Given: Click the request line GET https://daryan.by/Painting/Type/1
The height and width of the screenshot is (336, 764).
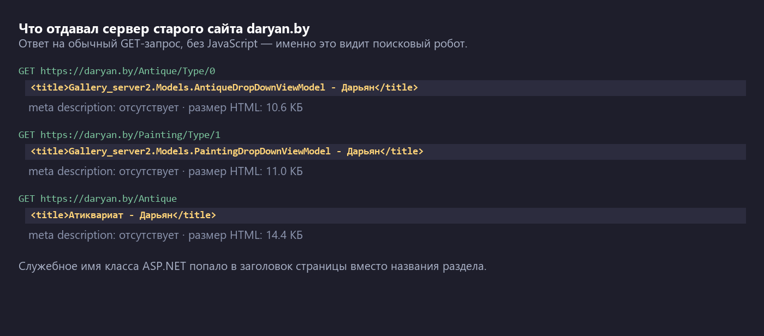Looking at the screenshot, I should tap(120, 135).
